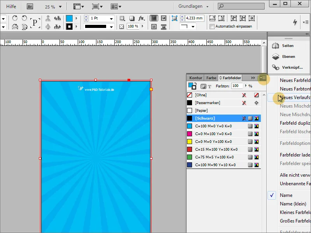The height and width of the screenshot is (233, 311).
Task: Click the fill color swatch in control bar
Action: 69,18
